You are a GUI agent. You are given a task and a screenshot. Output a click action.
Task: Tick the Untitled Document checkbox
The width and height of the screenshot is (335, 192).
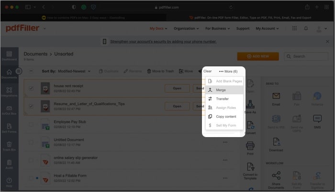[31, 142]
